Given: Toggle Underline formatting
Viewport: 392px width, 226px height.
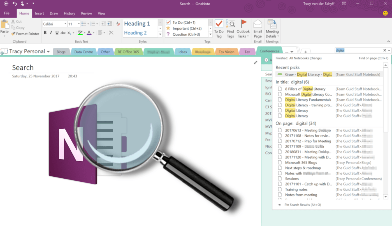Looking at the screenshot, I should pos(57,33).
